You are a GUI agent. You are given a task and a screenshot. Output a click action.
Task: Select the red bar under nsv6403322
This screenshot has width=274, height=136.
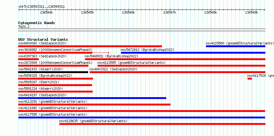click(177, 72)
